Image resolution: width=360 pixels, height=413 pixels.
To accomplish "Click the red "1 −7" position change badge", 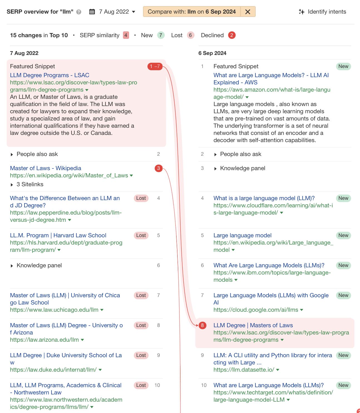I will click(x=156, y=66).
